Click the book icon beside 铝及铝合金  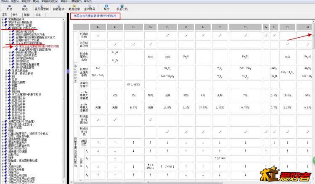coord(9,101)
